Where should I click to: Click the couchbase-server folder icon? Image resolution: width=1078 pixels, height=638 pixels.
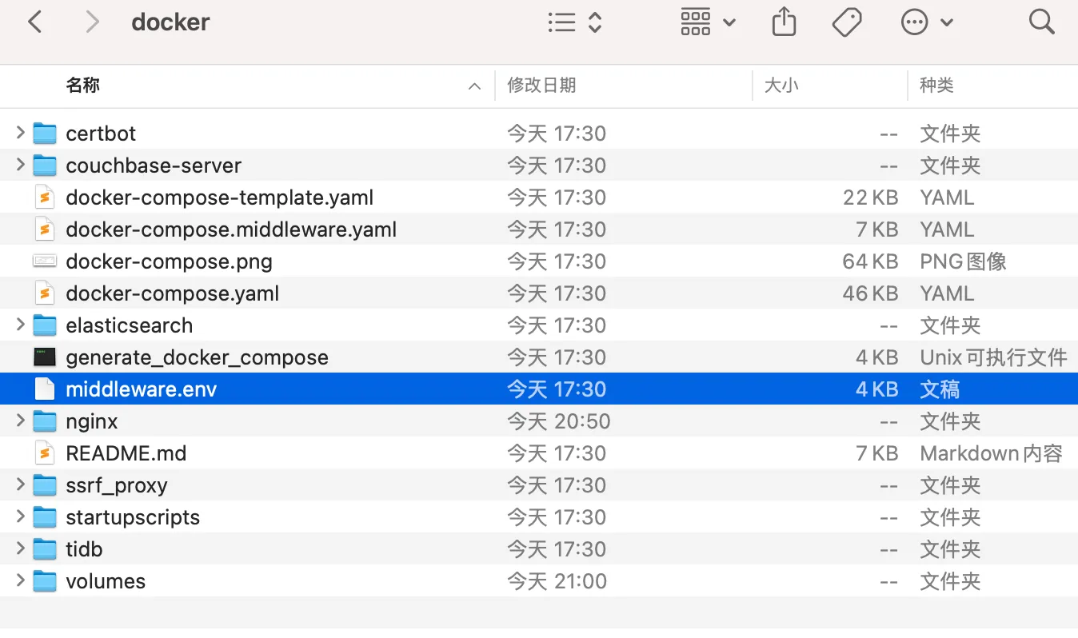45,165
